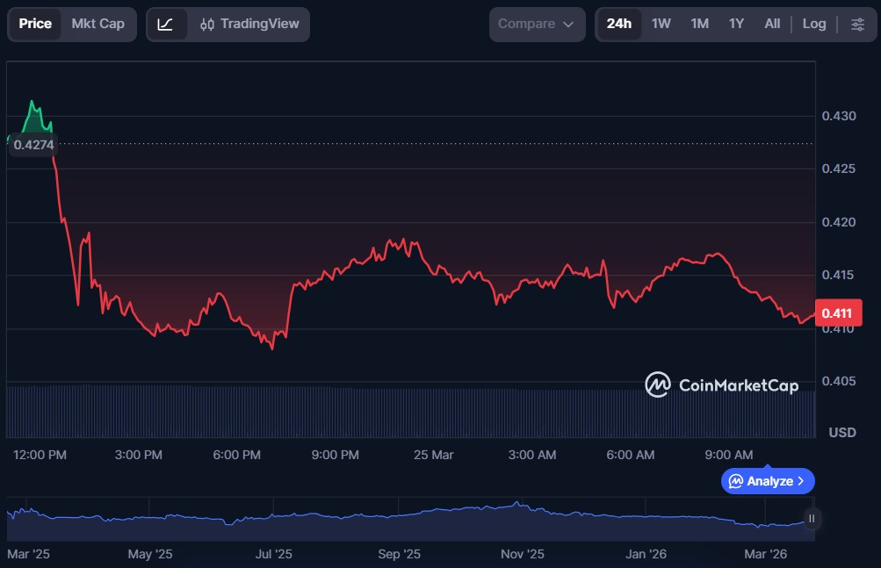This screenshot has width=881, height=568.
Task: Click the 0.411 current price label
Action: [x=838, y=313]
